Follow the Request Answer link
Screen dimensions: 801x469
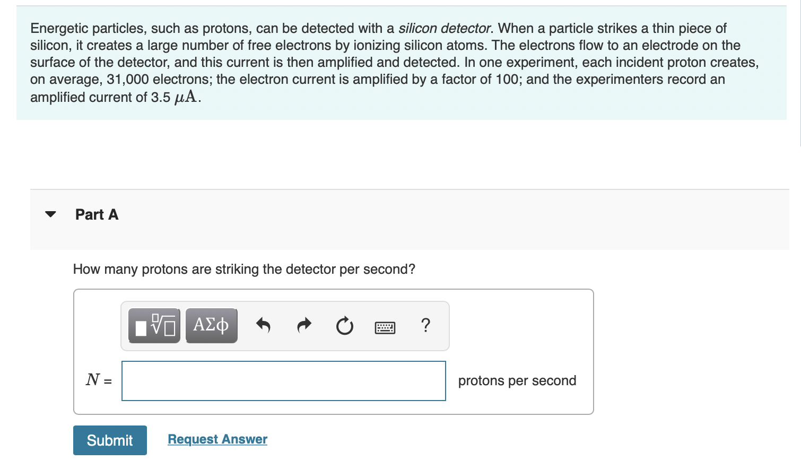click(217, 439)
